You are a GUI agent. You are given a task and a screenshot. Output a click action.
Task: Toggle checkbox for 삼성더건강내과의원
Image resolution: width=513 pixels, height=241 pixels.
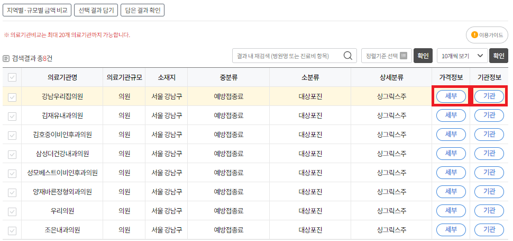tap(12, 154)
